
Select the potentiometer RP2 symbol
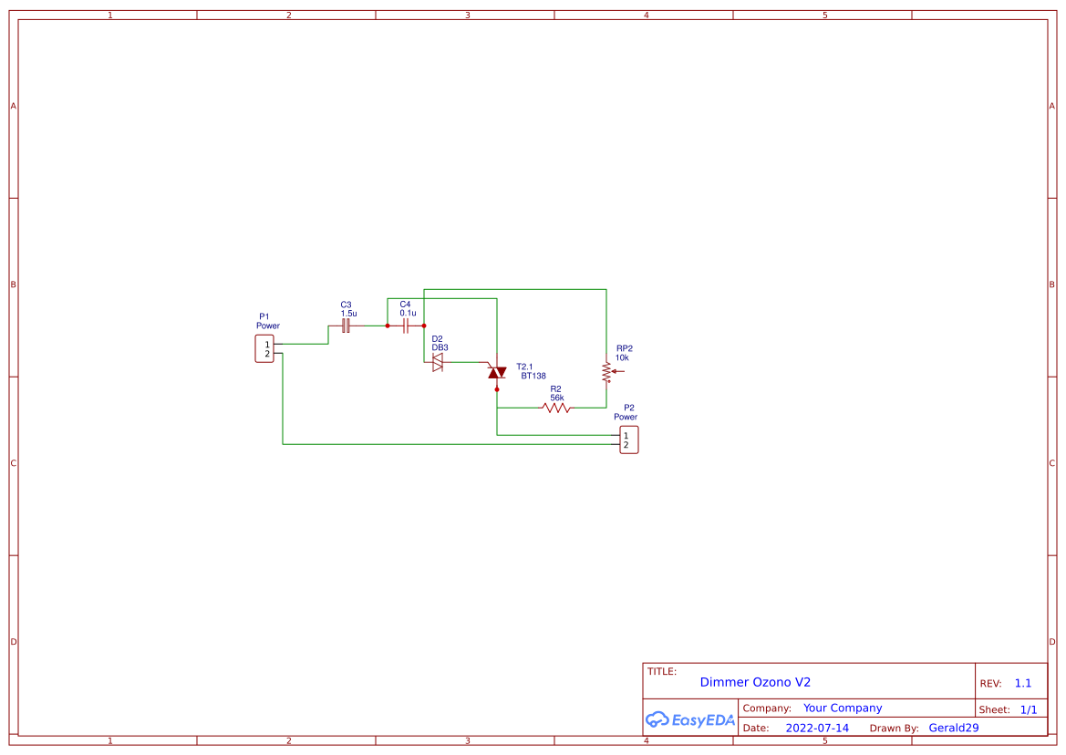tap(606, 370)
